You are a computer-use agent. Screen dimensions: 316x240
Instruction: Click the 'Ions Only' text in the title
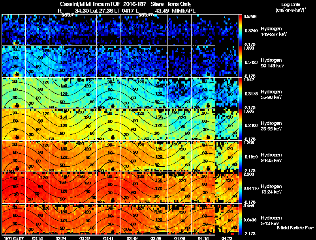(180, 4)
